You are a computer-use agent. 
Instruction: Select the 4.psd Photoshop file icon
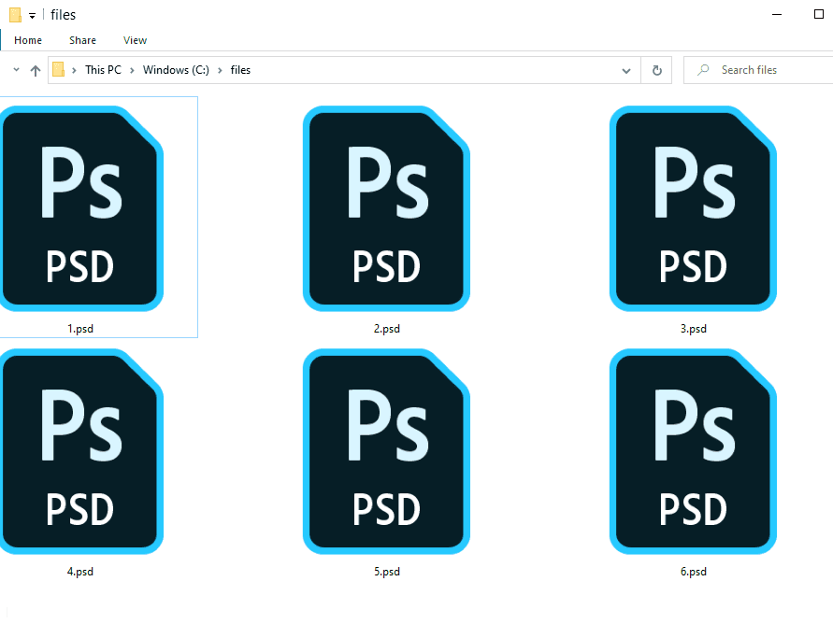(x=80, y=451)
